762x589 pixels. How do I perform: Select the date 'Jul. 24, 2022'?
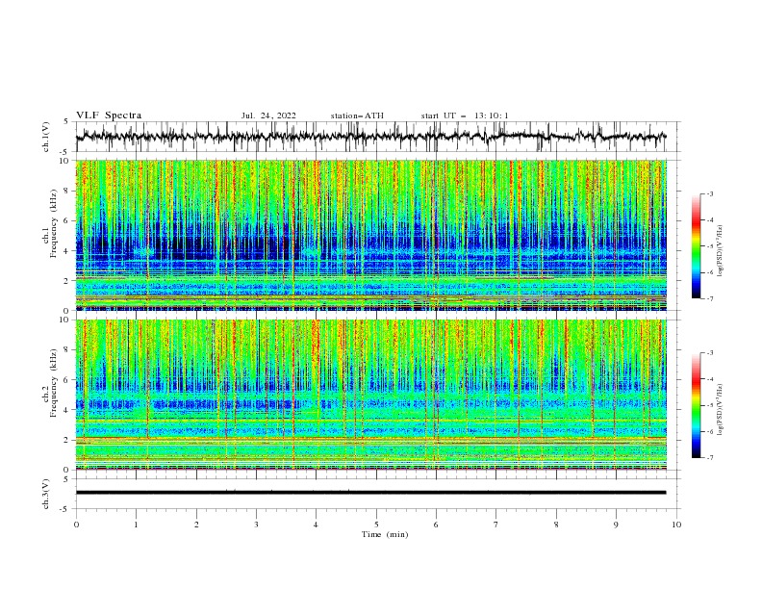pos(268,115)
